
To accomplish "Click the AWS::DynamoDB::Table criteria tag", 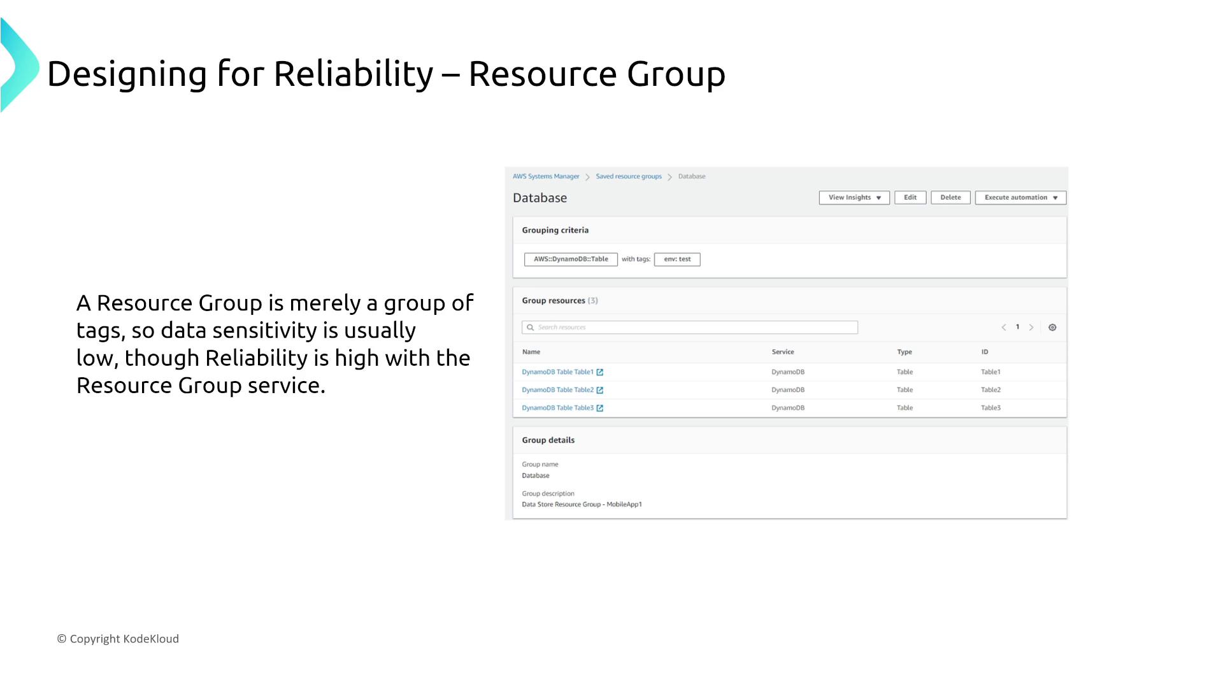I will click(x=571, y=260).
